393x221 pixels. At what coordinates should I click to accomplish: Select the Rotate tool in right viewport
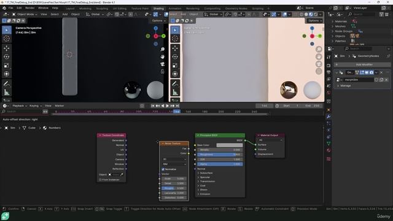tap(175, 57)
